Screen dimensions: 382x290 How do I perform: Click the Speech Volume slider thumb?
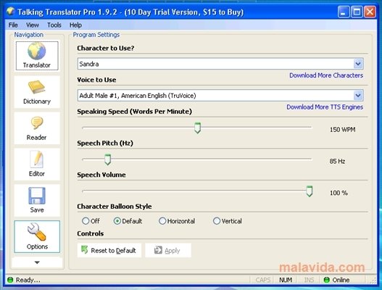coord(310,191)
